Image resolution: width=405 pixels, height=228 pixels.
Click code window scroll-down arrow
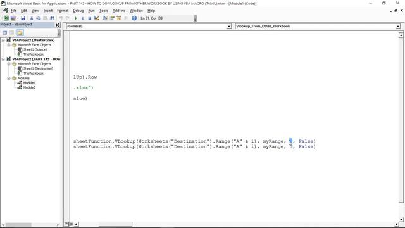[x=401, y=220]
